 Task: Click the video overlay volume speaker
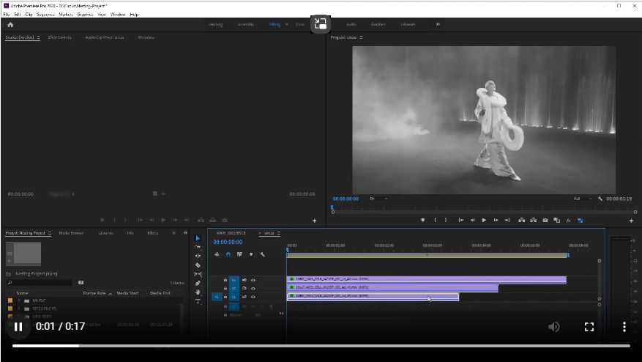[x=554, y=327]
